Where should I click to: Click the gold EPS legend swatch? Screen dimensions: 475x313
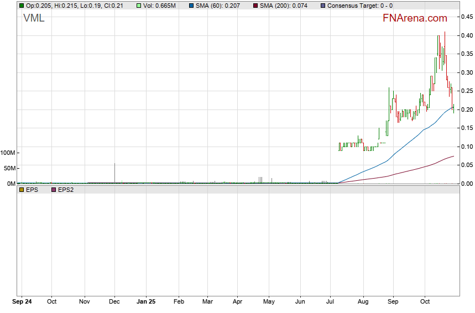22,190
